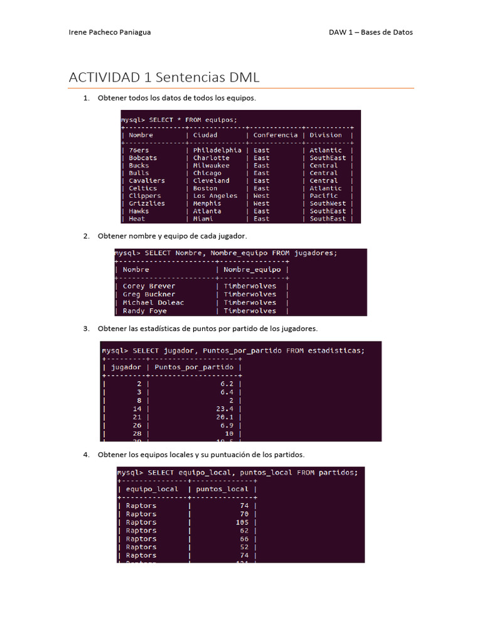Image resolution: width=482 pixels, height=643 pixels.
Task: Click the Nombre_equipo column header
Action: point(252,270)
